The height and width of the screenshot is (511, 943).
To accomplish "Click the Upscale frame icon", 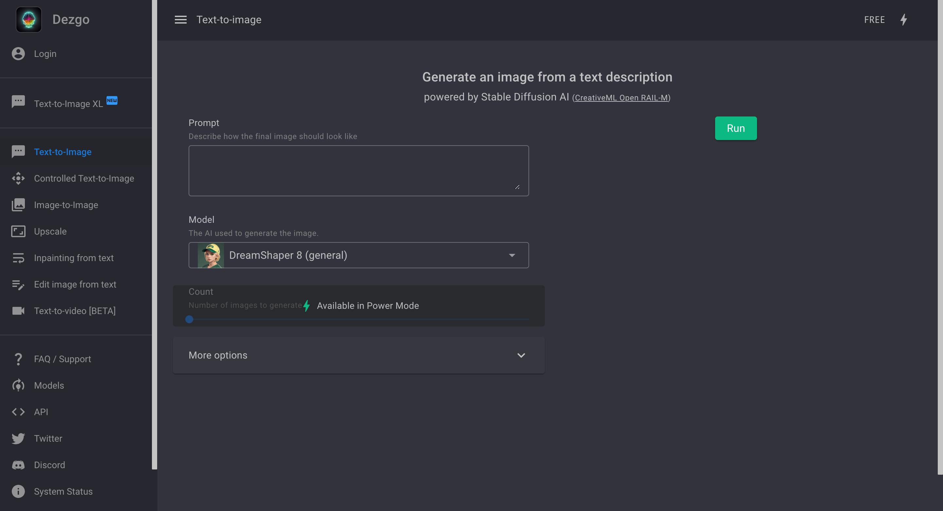I will point(18,231).
